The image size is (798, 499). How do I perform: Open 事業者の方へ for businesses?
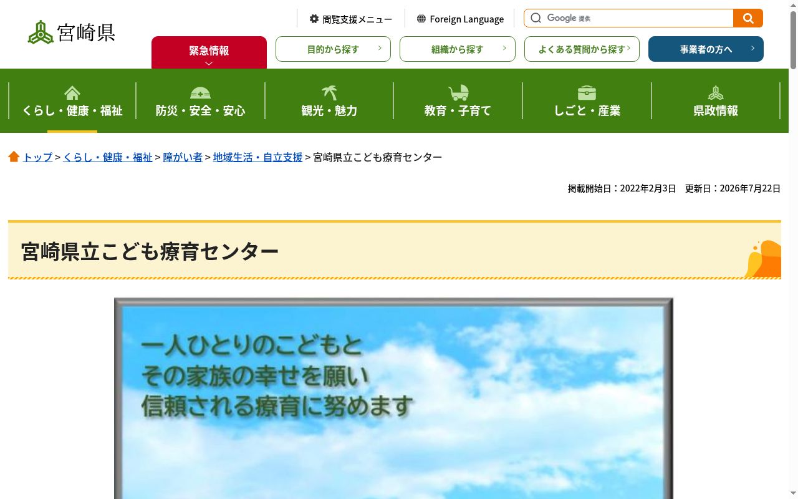[x=706, y=49]
